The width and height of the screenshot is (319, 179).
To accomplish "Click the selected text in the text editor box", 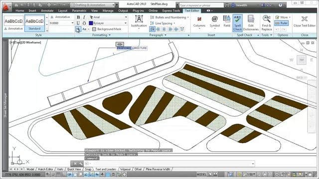I will (124, 48).
